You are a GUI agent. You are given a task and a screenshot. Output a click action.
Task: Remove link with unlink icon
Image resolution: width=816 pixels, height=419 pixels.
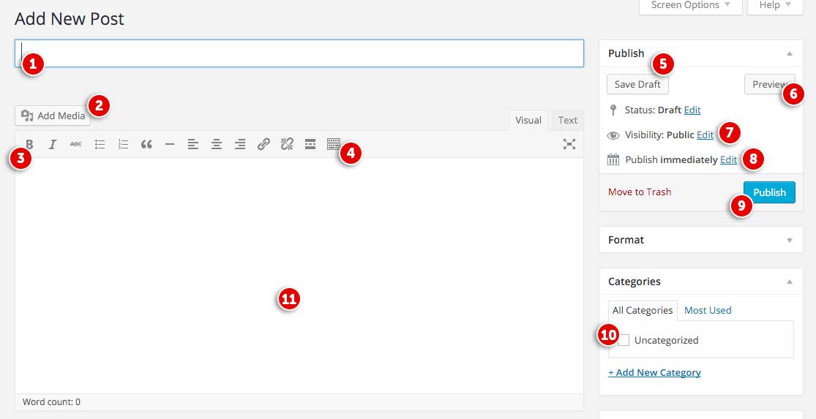click(288, 144)
